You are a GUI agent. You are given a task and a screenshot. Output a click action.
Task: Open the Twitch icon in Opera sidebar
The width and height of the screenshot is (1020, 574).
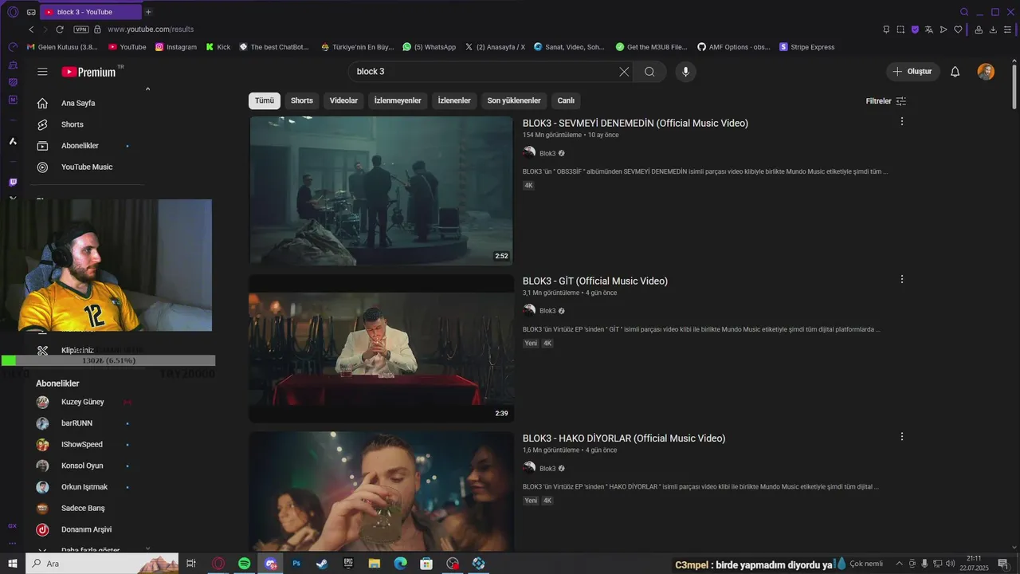tap(13, 183)
